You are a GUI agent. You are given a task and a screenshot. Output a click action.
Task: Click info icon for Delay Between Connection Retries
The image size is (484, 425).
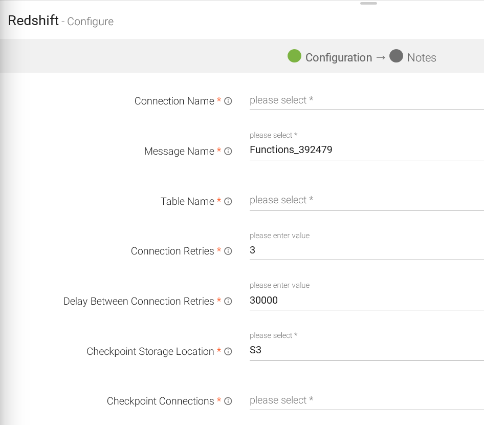coord(228,302)
